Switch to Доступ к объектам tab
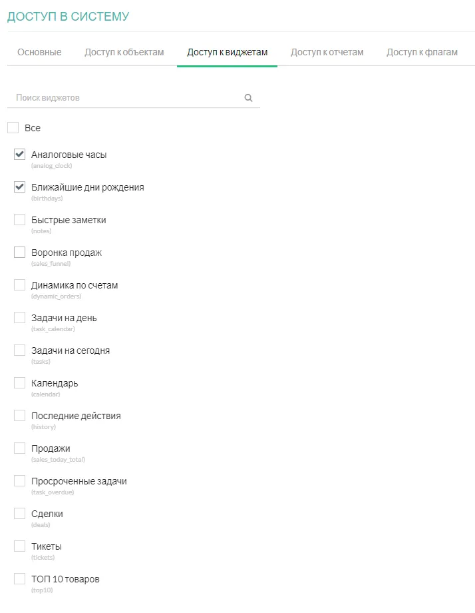The image size is (475, 613). pos(124,52)
